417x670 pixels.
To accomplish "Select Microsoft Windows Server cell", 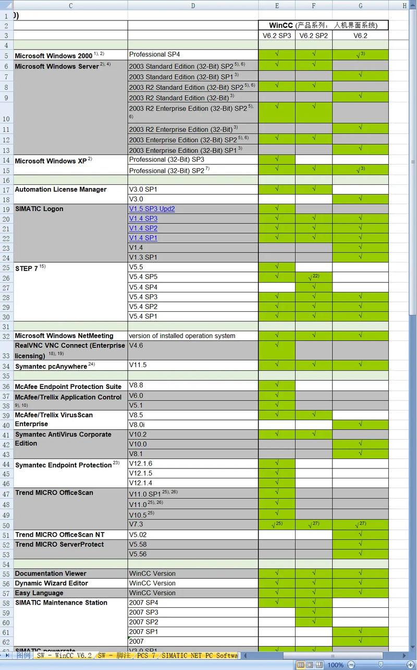I will point(70,108).
